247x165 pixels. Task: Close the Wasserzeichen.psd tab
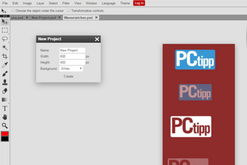pyautogui.click(x=96, y=17)
